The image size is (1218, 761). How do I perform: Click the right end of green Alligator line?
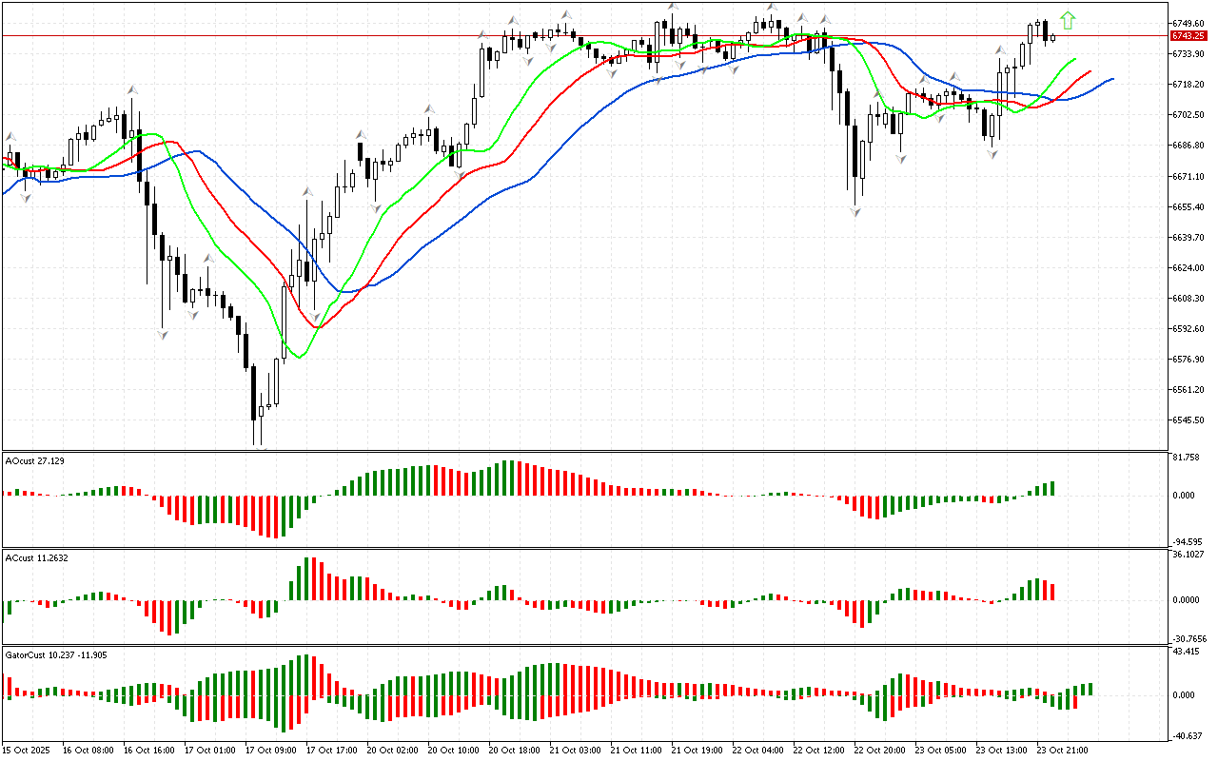click(1074, 59)
